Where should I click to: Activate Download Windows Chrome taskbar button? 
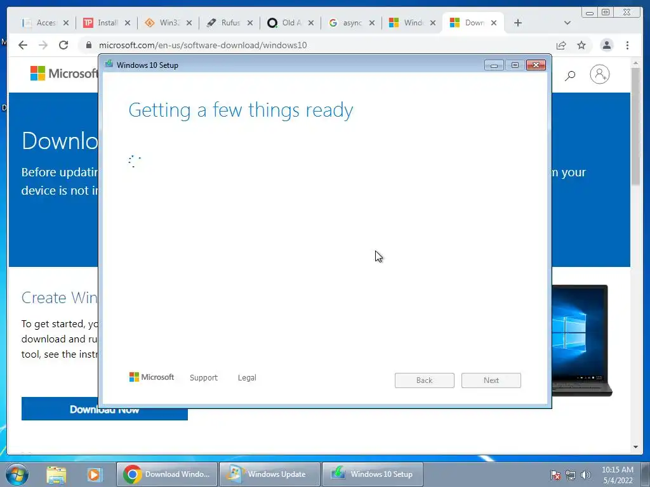167,474
